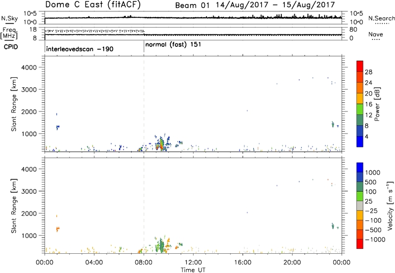This screenshot has height=273, width=395.
Task: Select the date range '14/Aug/2017 - 15/Aug/2017'
Action: tap(276, 5)
